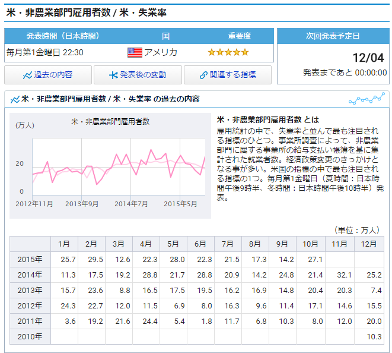Click the chart icon in 過去の内容 button

[27, 75]
